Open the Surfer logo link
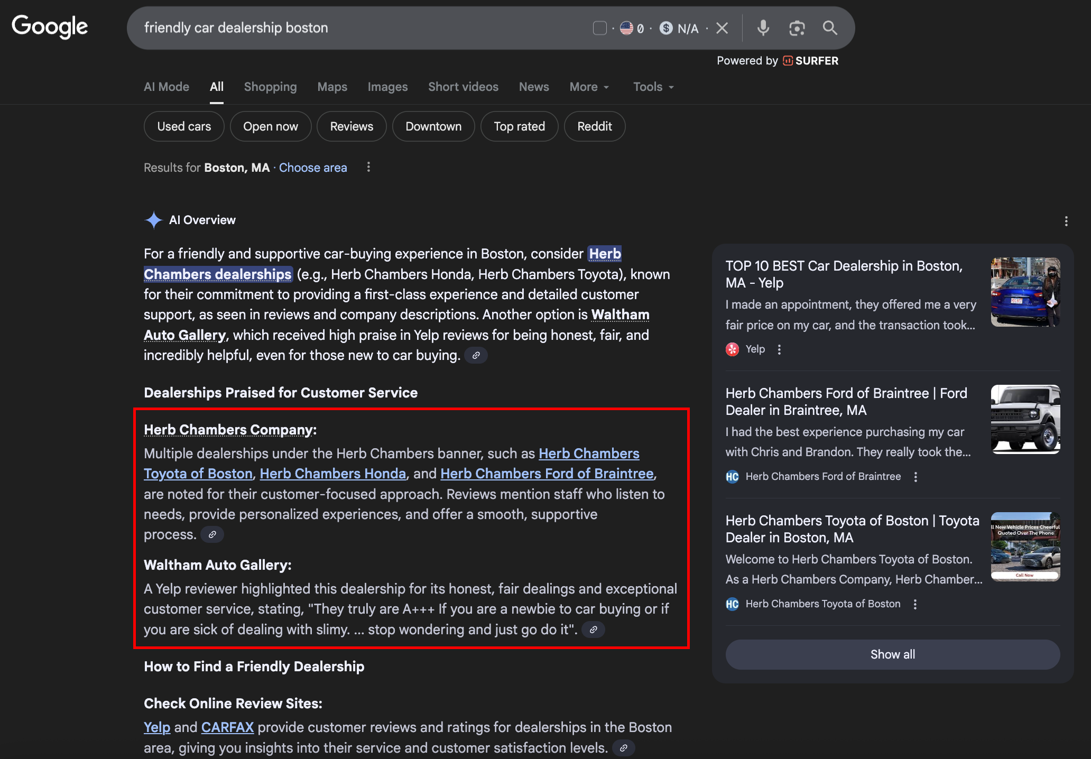The width and height of the screenshot is (1091, 759). pyautogui.click(x=810, y=61)
